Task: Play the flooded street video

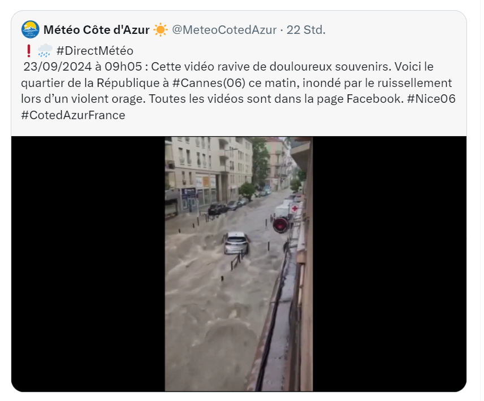Action: point(239,264)
